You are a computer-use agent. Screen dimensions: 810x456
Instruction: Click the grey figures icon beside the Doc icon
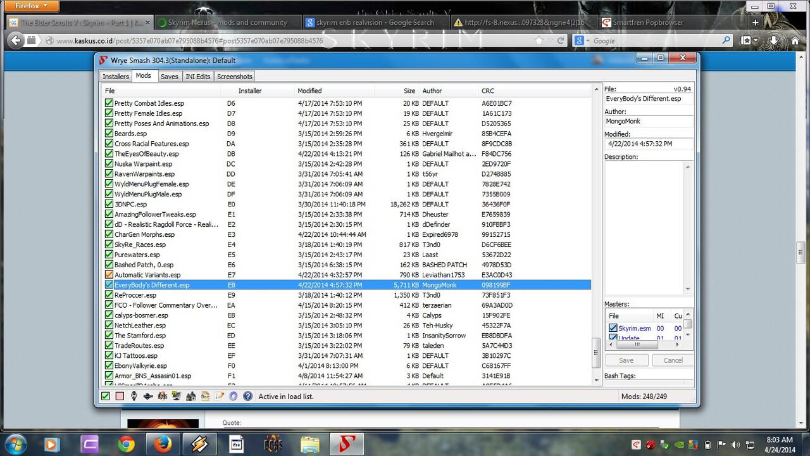(190, 396)
